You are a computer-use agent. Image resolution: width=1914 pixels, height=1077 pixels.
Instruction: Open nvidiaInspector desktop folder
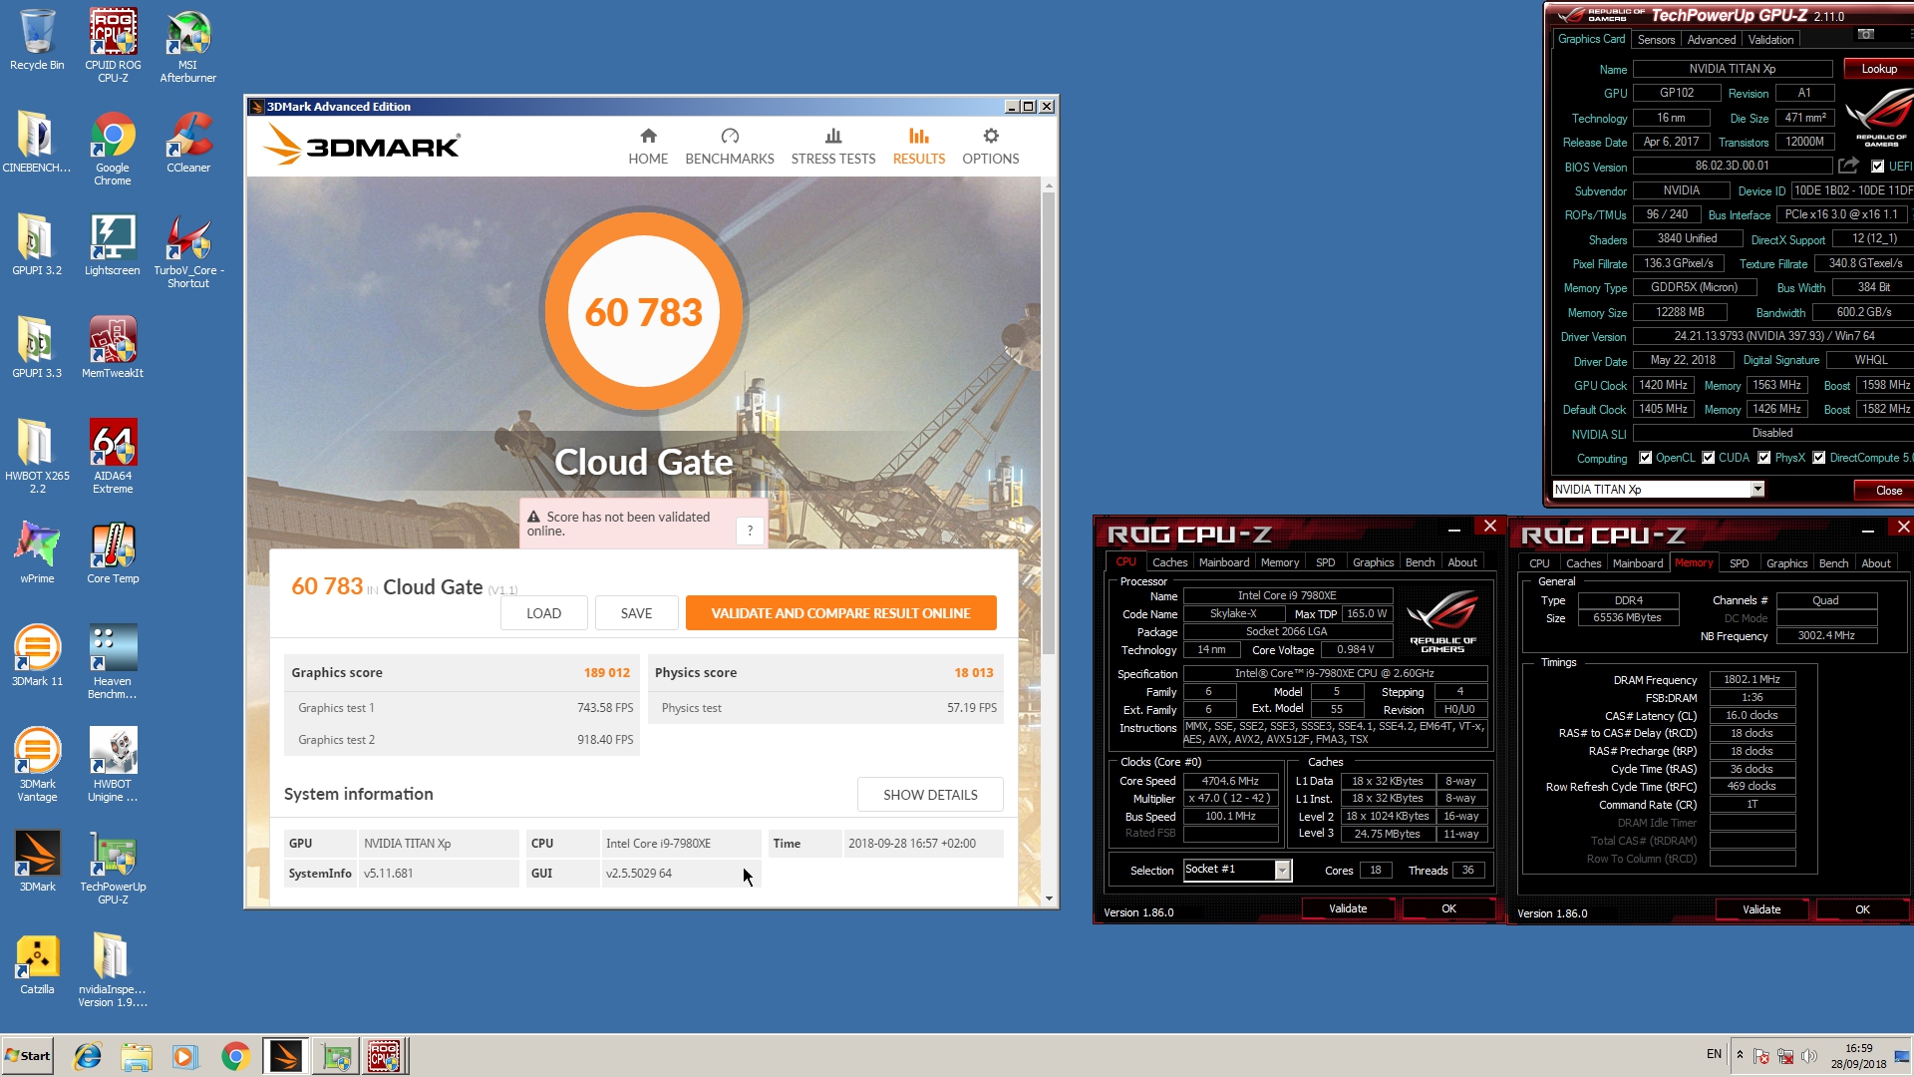click(x=113, y=969)
